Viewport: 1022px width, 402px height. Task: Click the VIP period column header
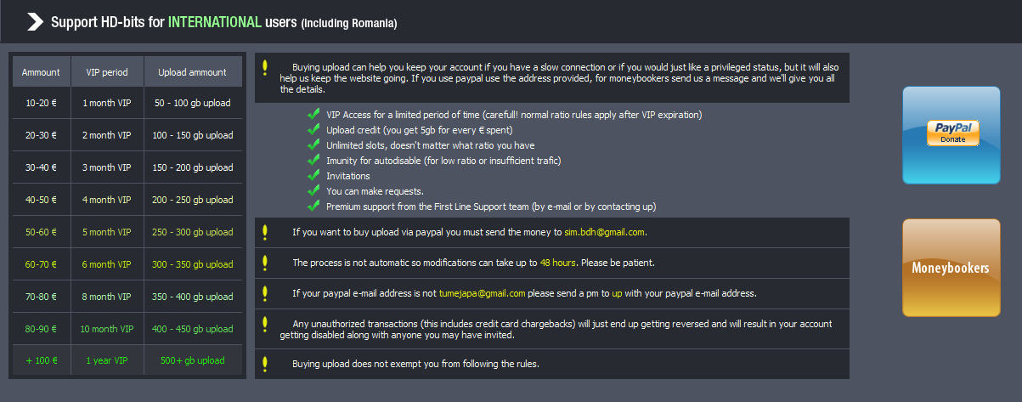tap(107, 72)
